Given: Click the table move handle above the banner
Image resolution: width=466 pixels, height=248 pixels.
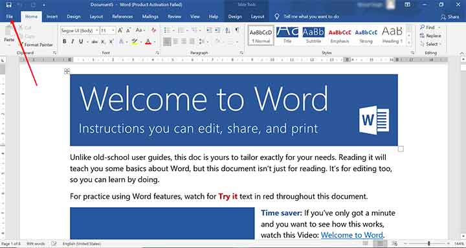Looking at the screenshot, I should pos(67,71).
